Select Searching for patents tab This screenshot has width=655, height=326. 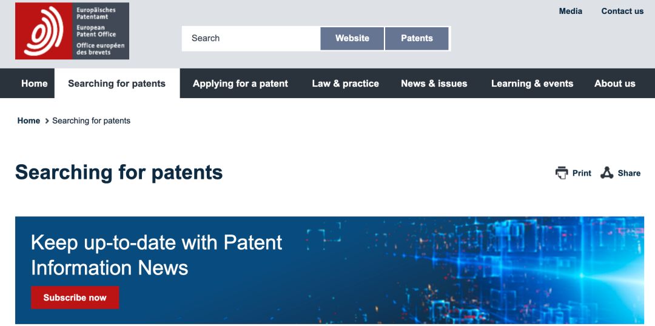(117, 84)
